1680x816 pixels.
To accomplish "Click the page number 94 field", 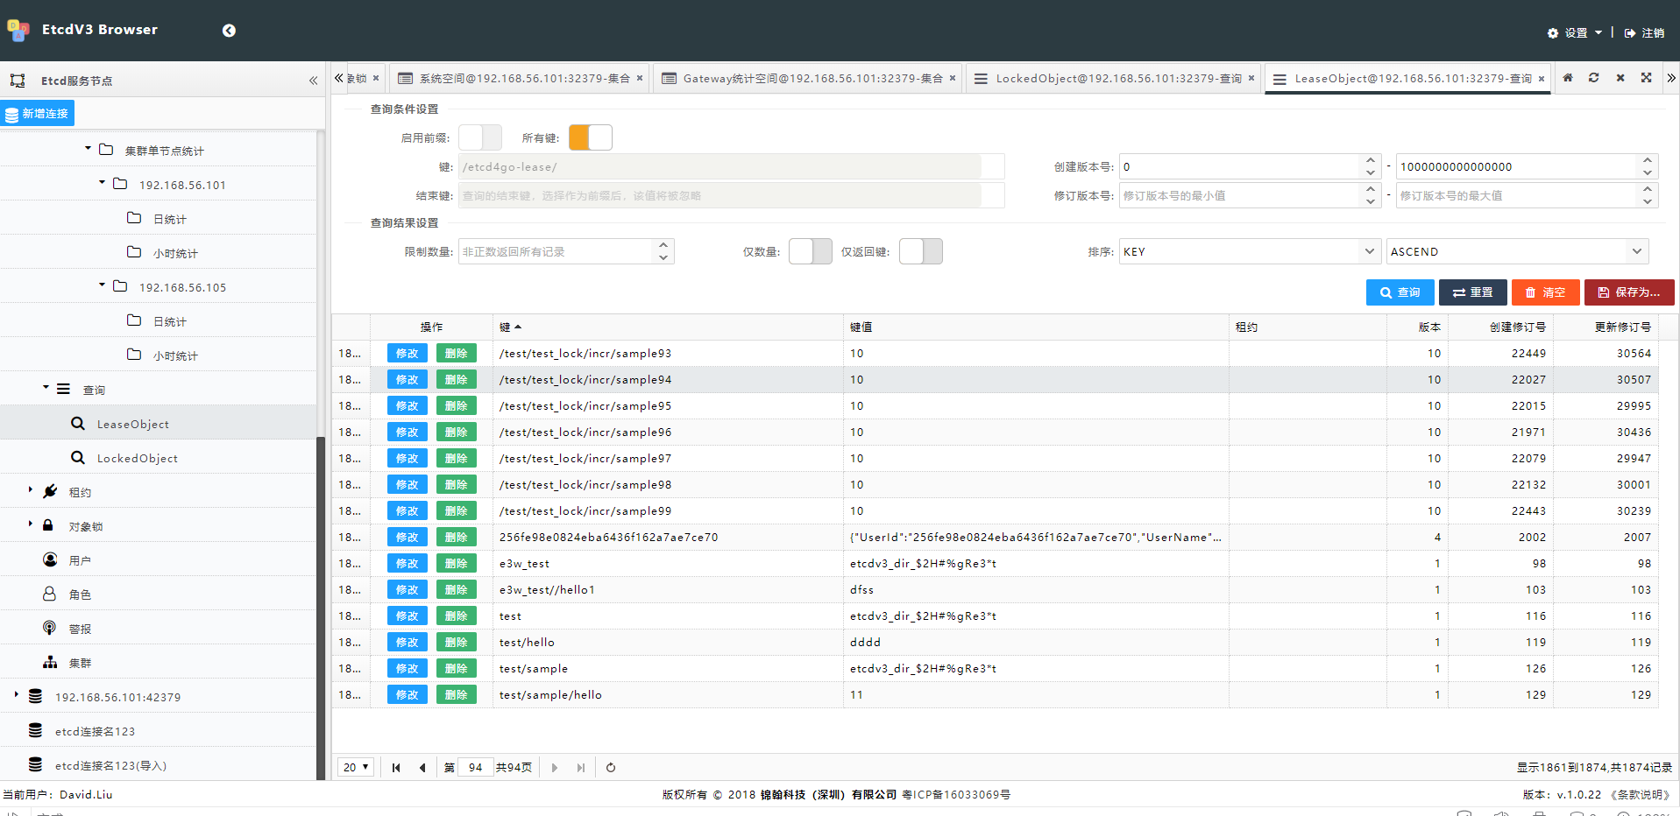I will coord(476,768).
